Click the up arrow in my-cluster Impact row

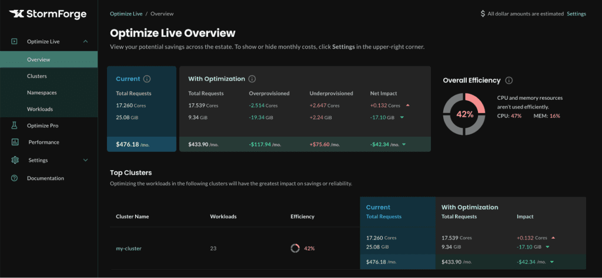click(x=553, y=238)
